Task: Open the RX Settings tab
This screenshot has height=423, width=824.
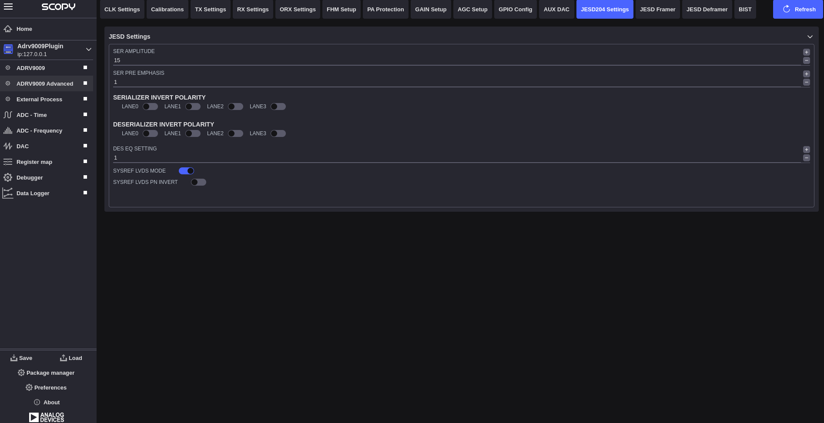Action: (253, 9)
